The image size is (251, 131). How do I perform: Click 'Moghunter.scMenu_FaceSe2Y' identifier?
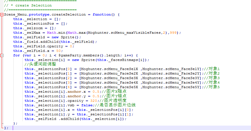click(x=171, y=73)
